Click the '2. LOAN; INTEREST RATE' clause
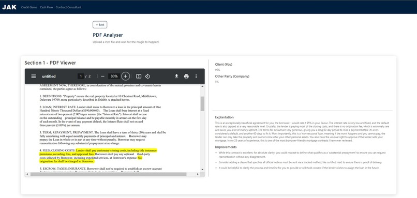 click(100, 116)
